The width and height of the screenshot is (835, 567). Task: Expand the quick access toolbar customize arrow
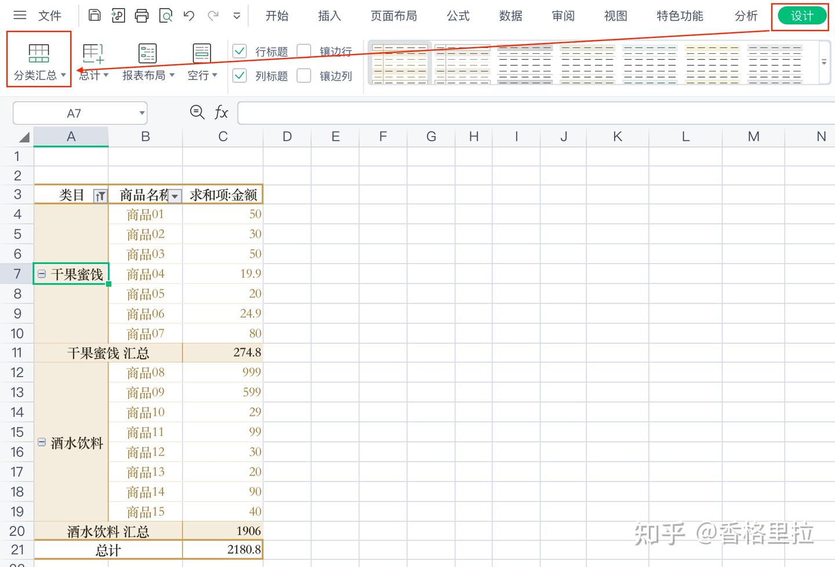pos(237,16)
